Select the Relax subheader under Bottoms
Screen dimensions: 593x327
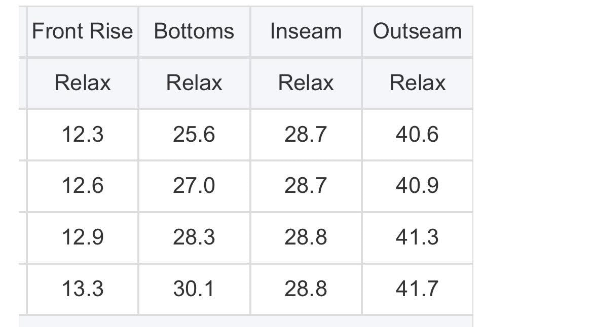click(194, 83)
